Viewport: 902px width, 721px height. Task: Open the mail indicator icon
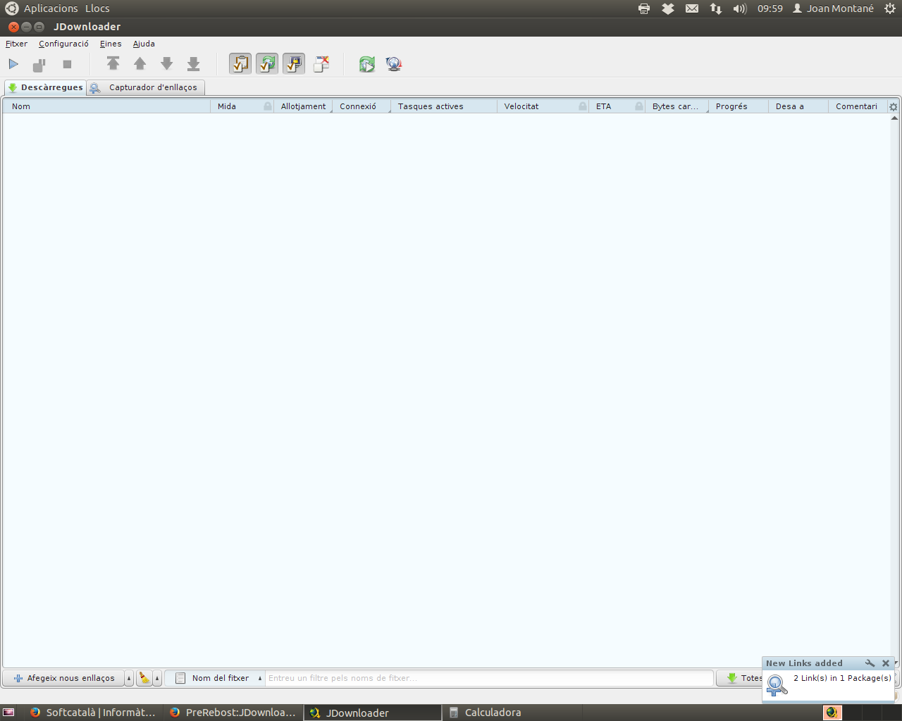click(692, 8)
